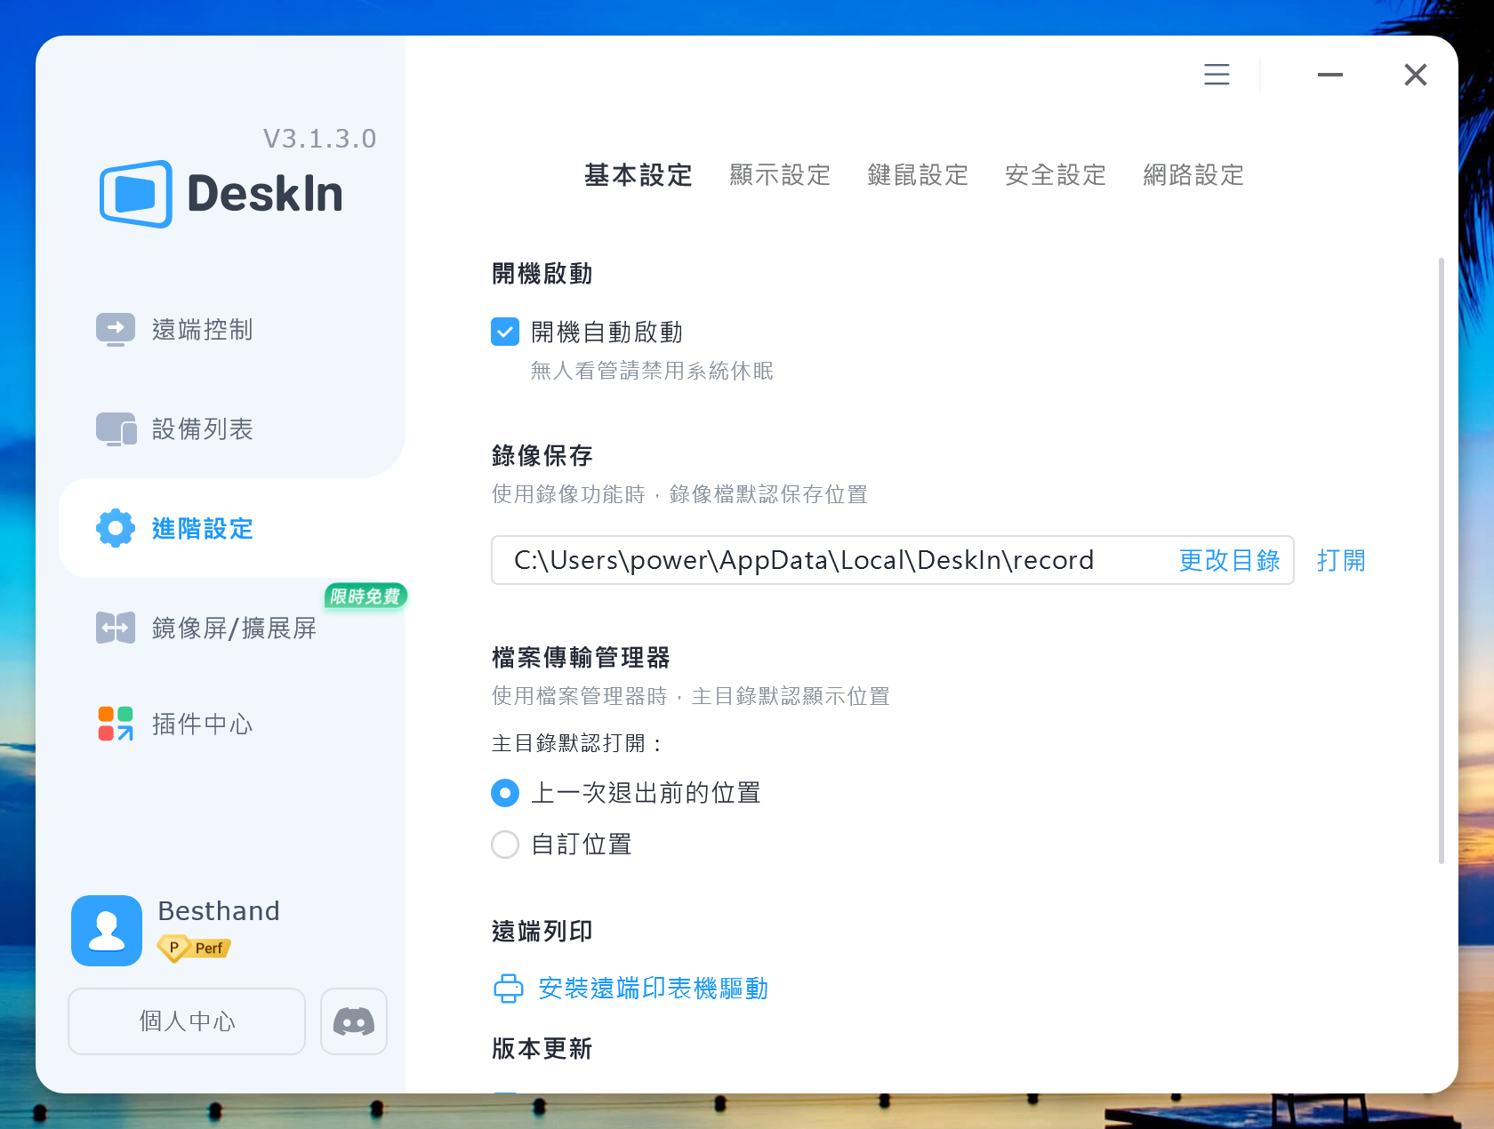The image size is (1494, 1129).
Task: Disable 開機自動啟動 auto-start checkbox
Action: (504, 332)
